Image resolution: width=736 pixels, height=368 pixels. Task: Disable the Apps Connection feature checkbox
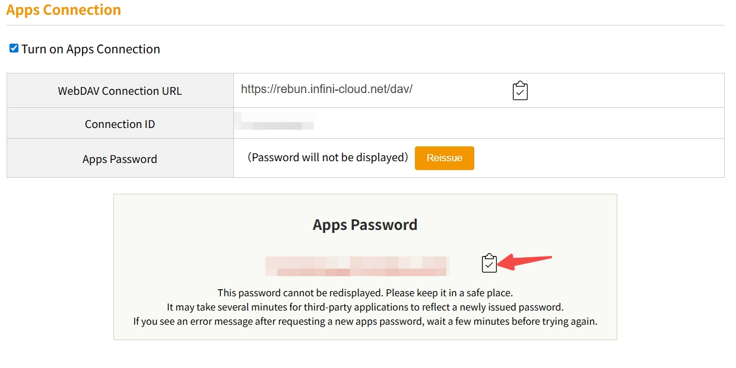click(13, 48)
